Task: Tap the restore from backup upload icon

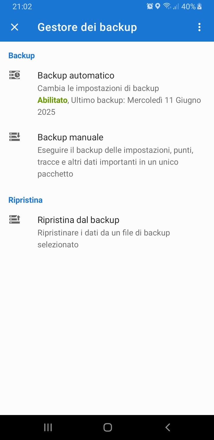Action: tap(15, 219)
